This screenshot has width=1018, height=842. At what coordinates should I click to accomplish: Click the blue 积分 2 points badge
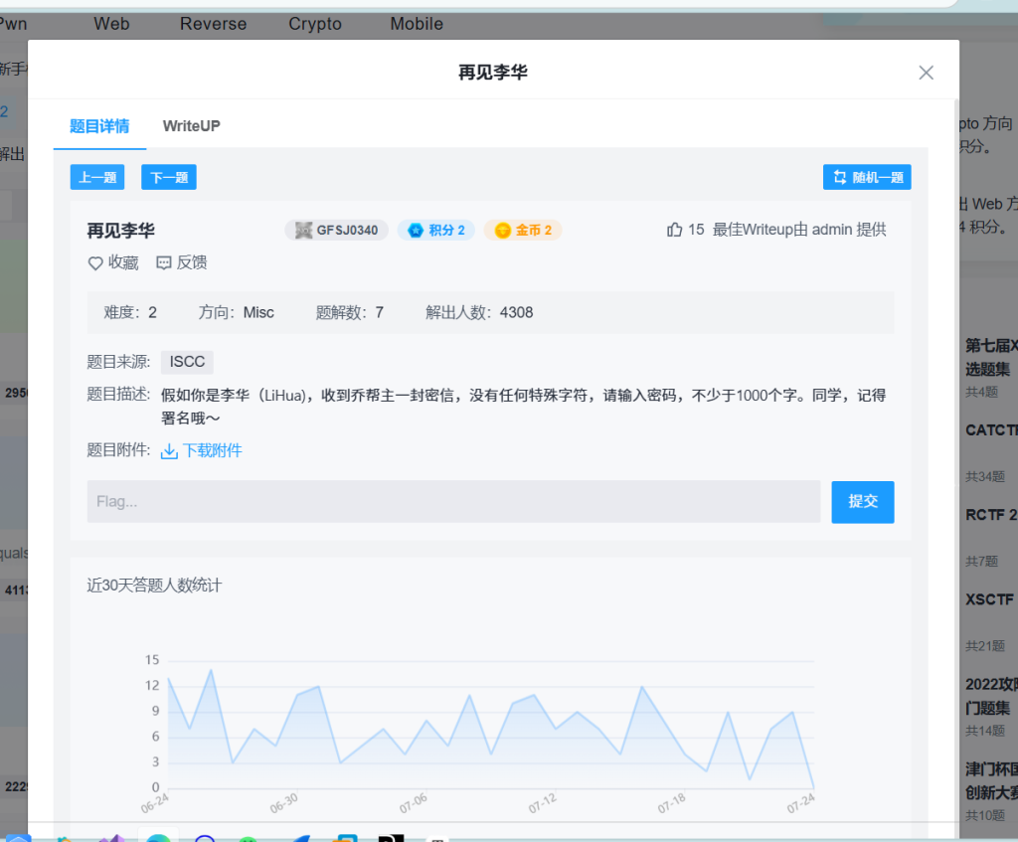click(x=436, y=231)
